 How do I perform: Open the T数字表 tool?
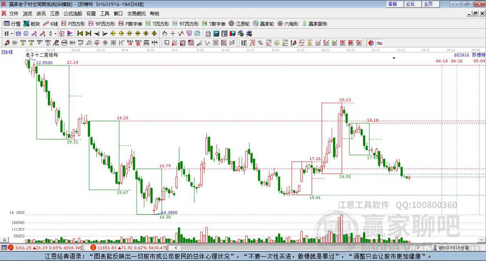click(214, 24)
